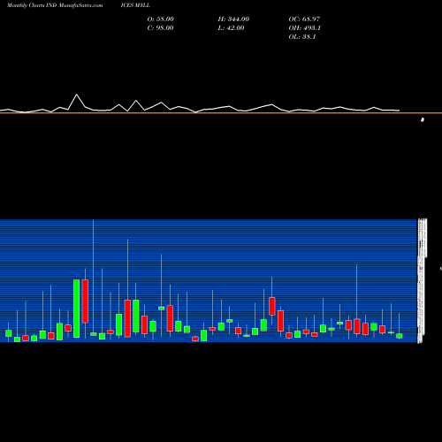This screenshot has width=442, height=442.
Task: Select the 'C: 98.00' close value
Action: click(160, 28)
